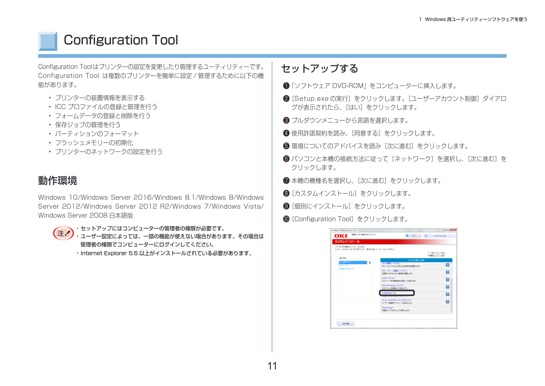The image size is (545, 386).
Task: Click the PDF Print Directユーティリティ link
Action: (x=393, y=285)
